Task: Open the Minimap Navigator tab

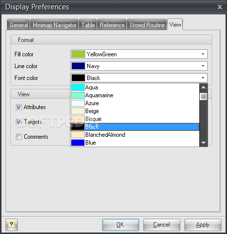Action: pyautogui.click(x=55, y=25)
